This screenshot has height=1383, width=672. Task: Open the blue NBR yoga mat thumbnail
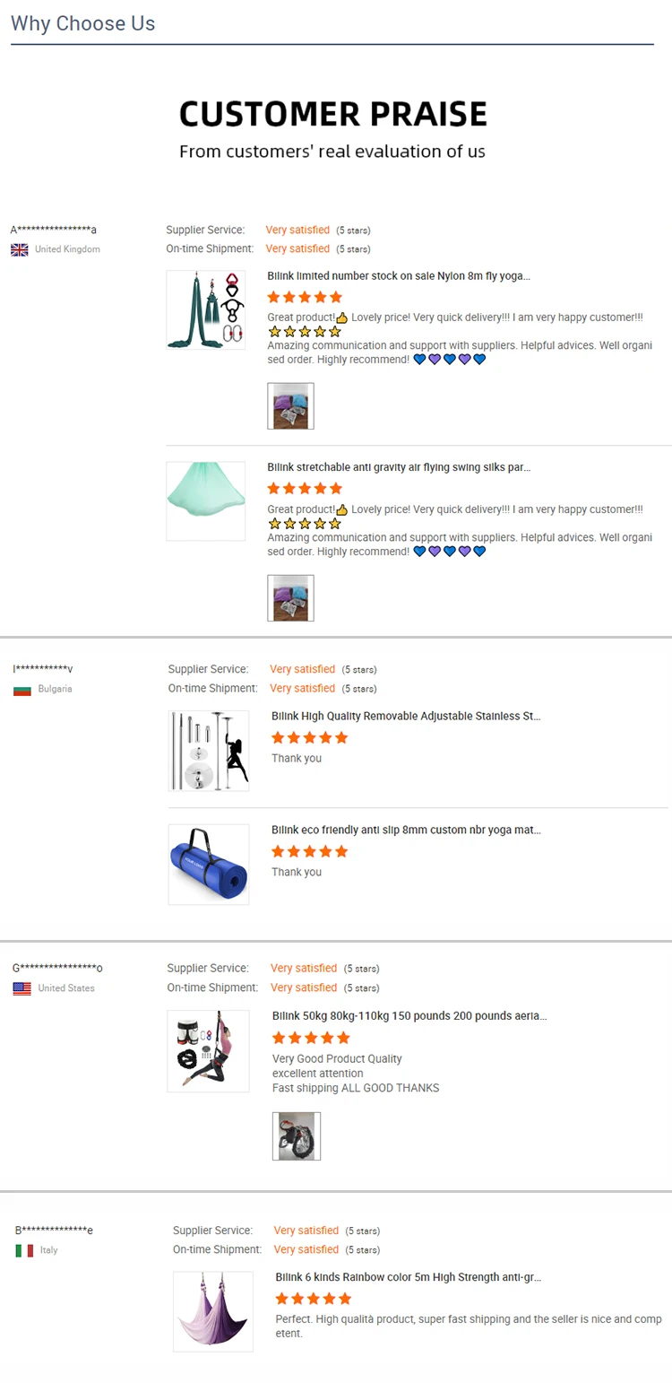pos(209,865)
